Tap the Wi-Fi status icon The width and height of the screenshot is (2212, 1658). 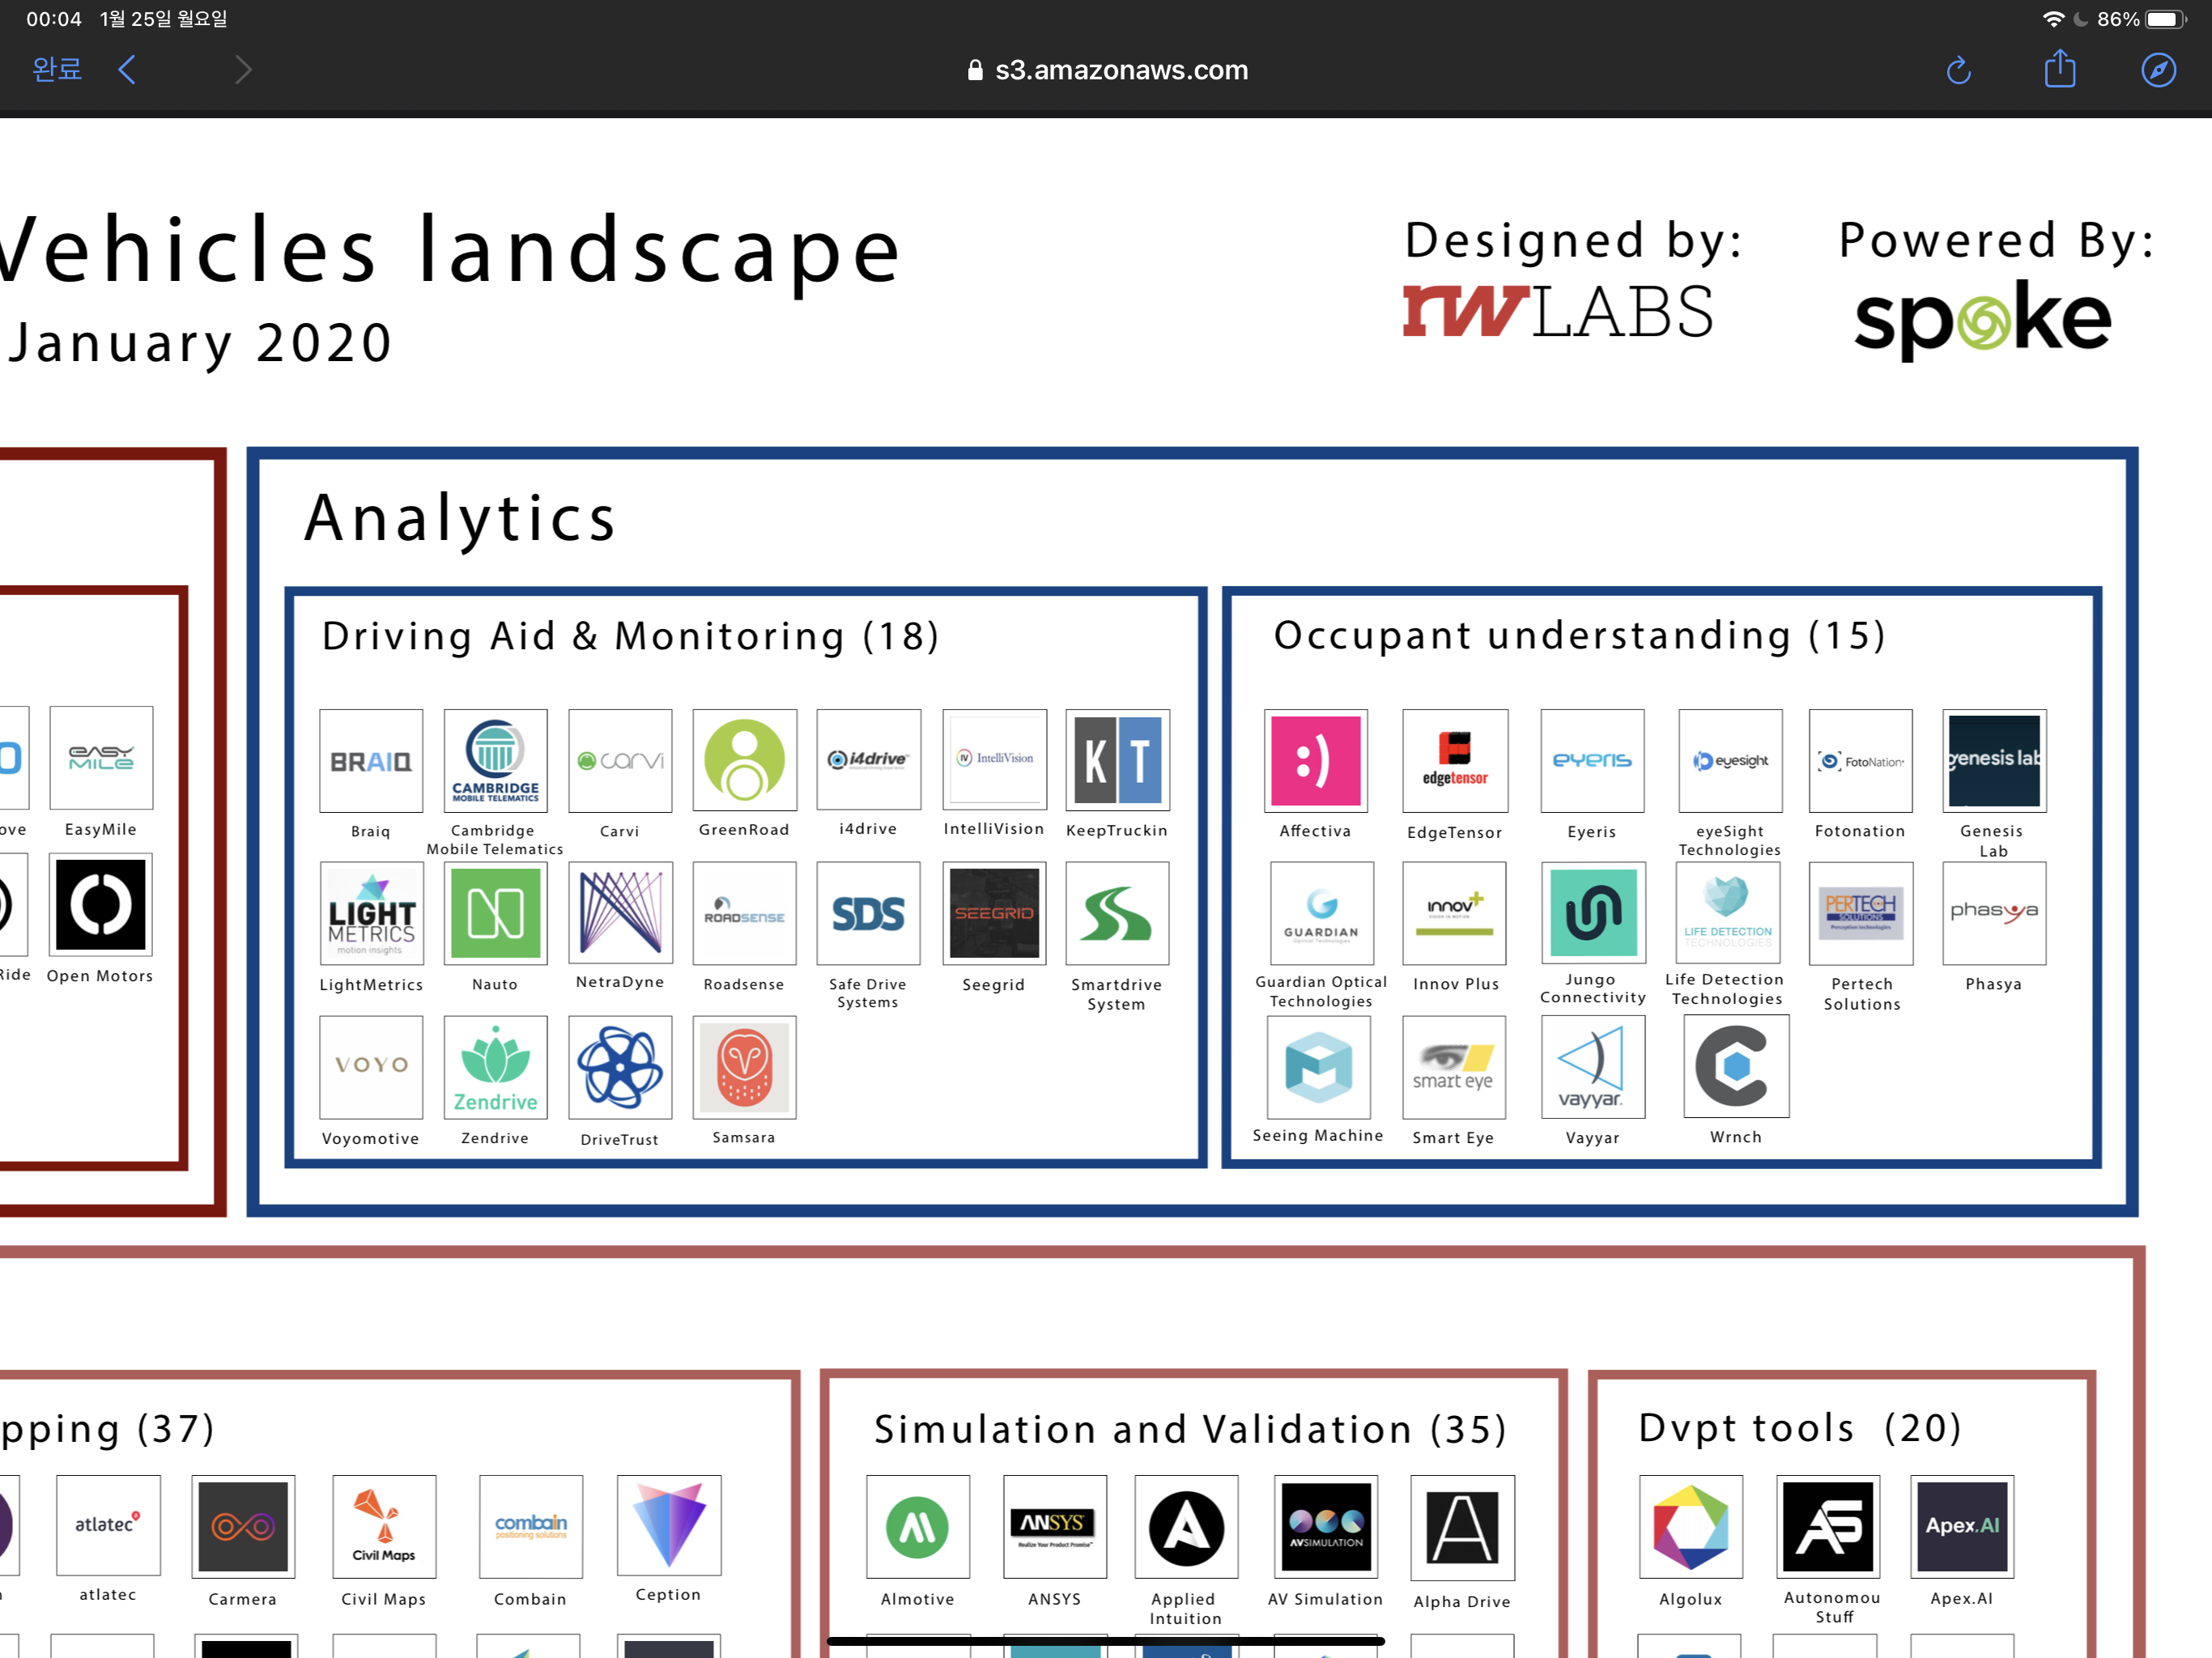pyautogui.click(x=2052, y=19)
